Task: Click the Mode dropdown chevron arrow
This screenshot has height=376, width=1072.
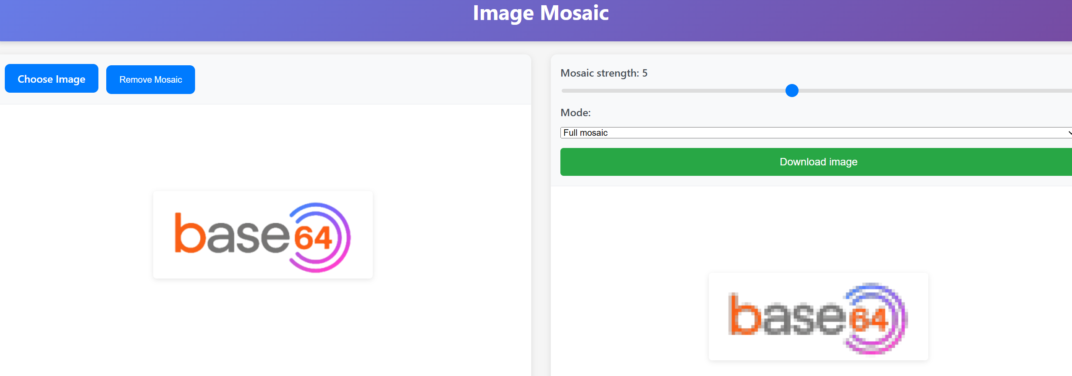Action: point(1069,133)
